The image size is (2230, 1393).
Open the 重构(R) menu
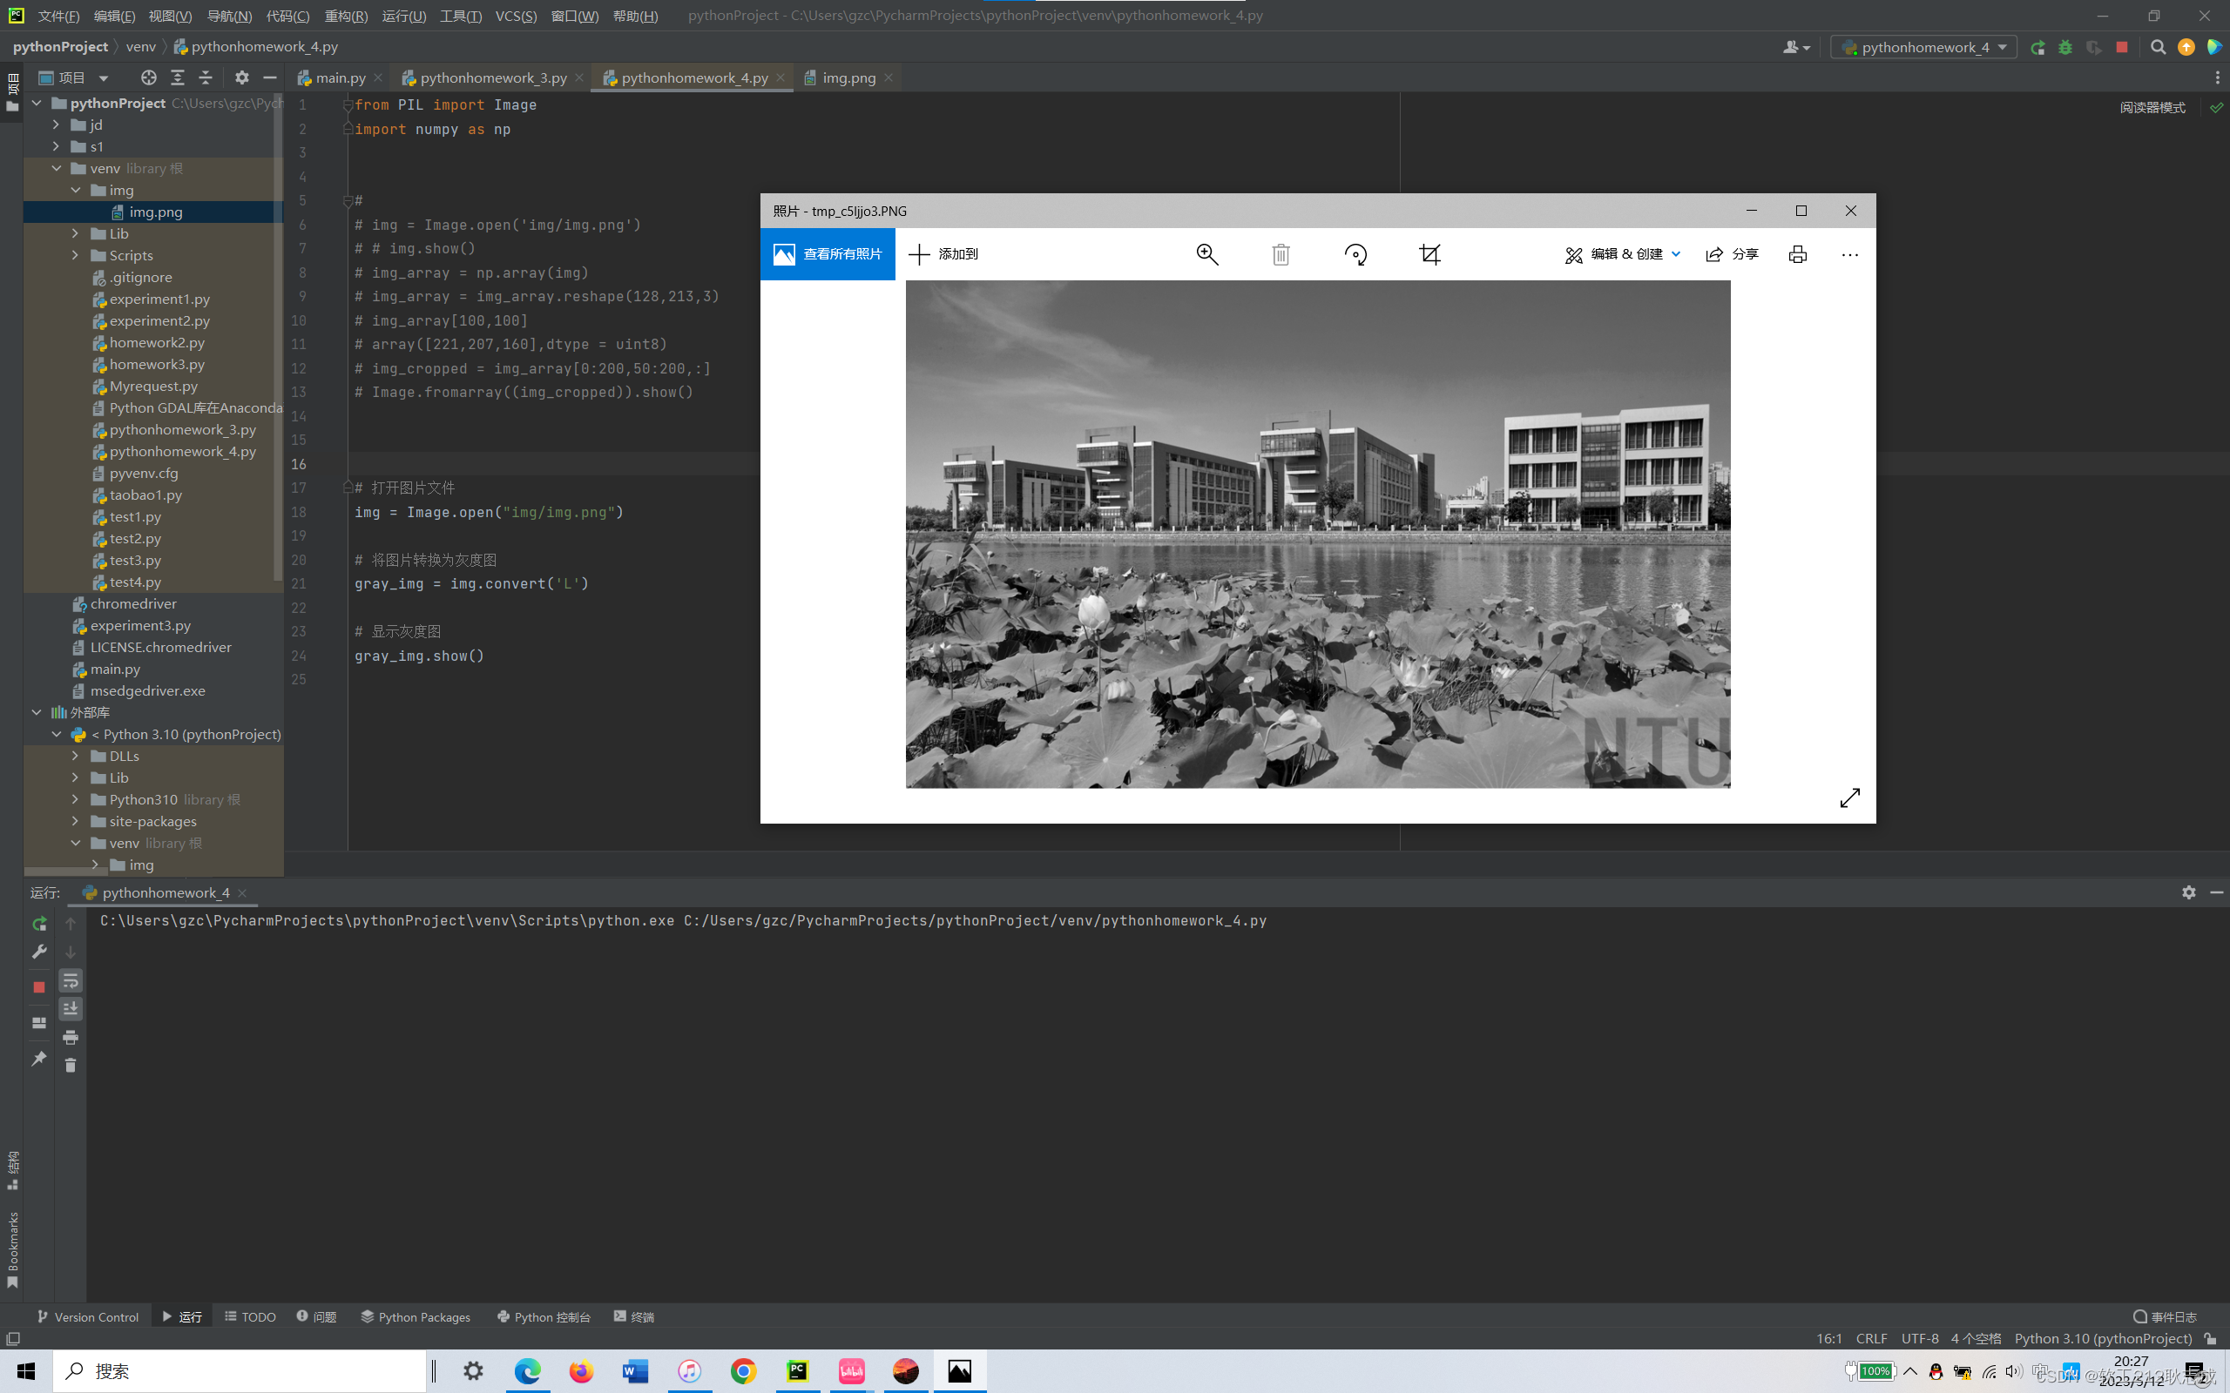(x=346, y=16)
